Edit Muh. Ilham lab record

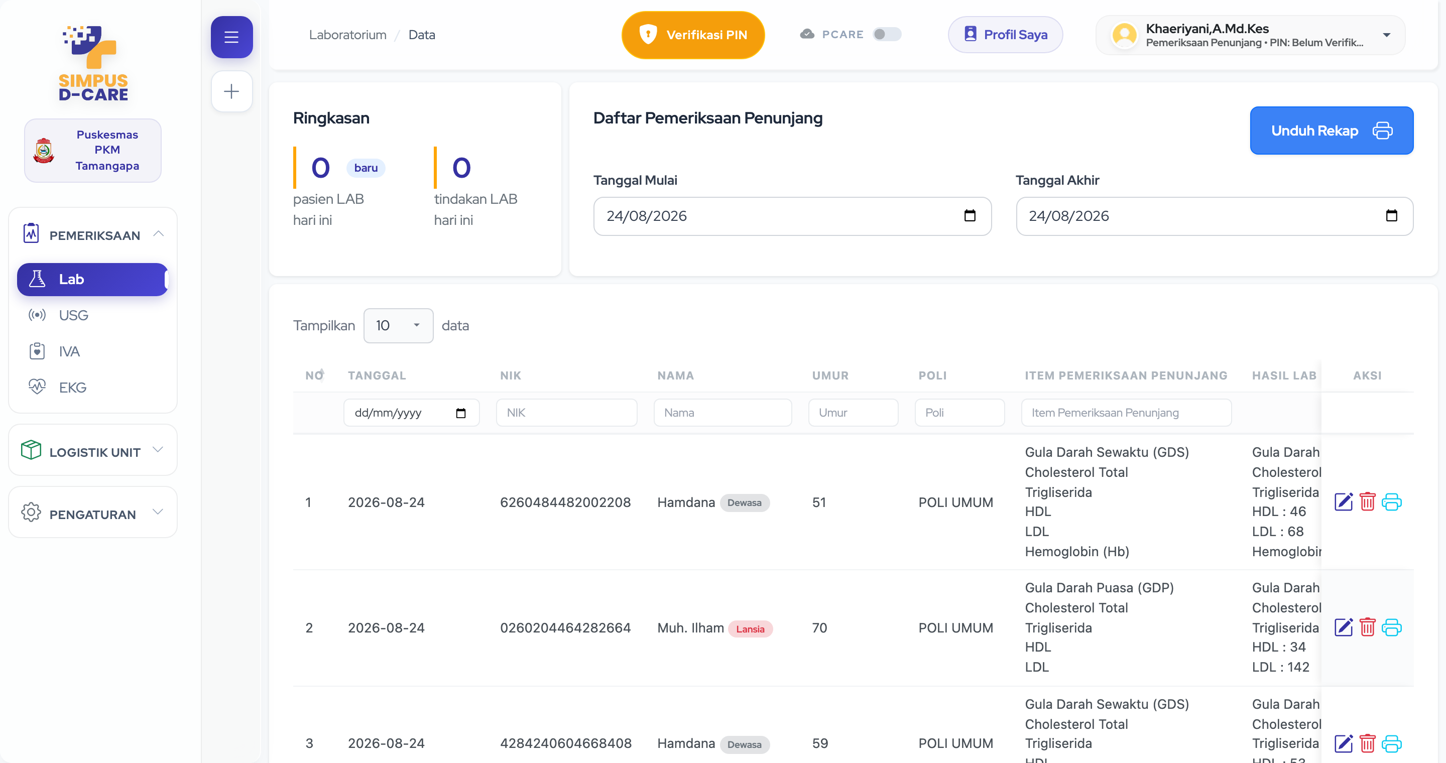click(1343, 627)
